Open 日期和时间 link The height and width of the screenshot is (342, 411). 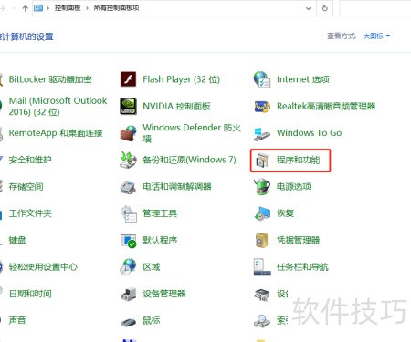pyautogui.click(x=30, y=294)
